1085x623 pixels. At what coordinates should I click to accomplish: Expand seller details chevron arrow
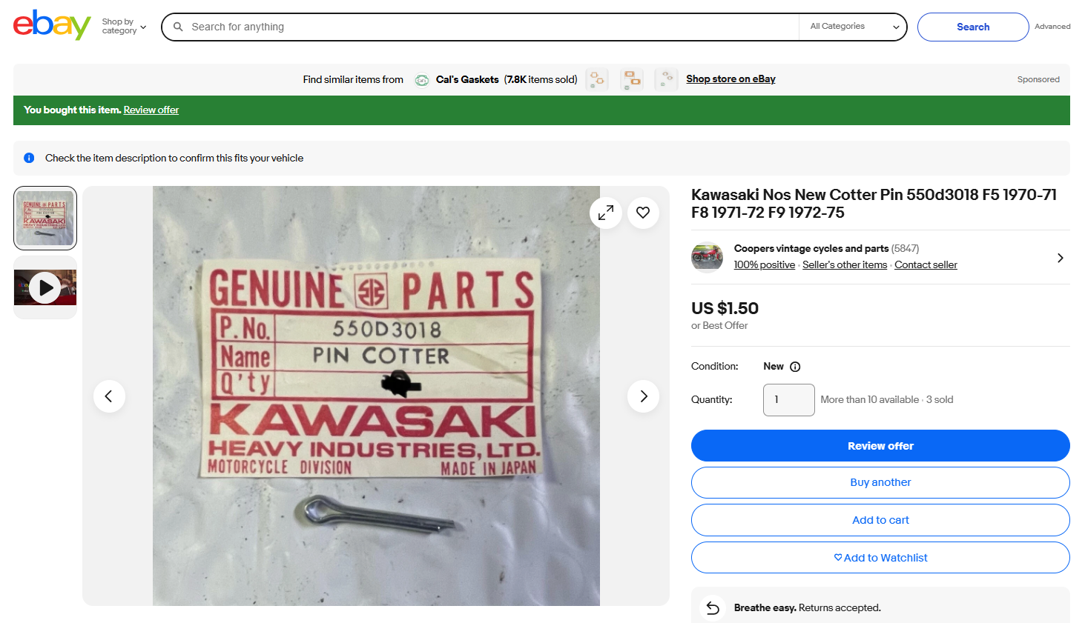click(x=1060, y=258)
